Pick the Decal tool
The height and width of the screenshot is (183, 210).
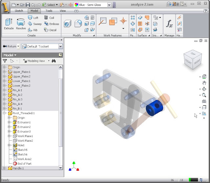coord(50,30)
